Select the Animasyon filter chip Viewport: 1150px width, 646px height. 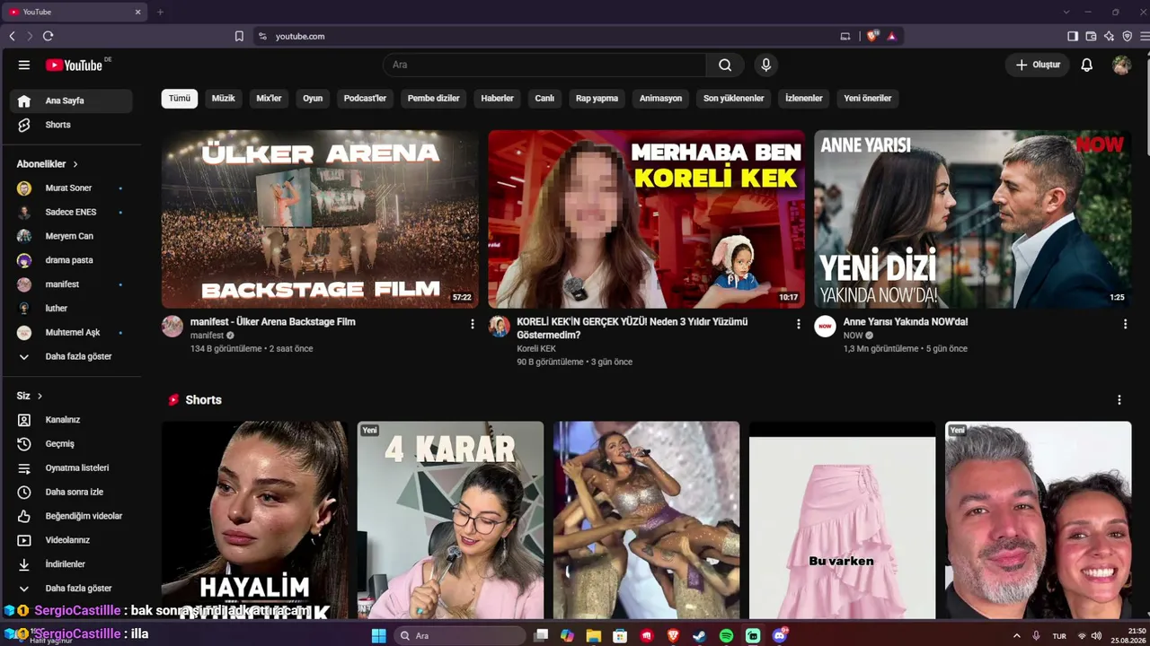tap(660, 99)
